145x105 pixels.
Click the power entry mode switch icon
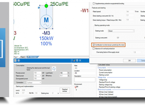[x=54, y=69]
